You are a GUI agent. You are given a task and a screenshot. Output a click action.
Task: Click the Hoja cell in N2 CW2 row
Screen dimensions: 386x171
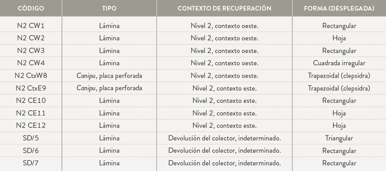pyautogui.click(x=339, y=38)
